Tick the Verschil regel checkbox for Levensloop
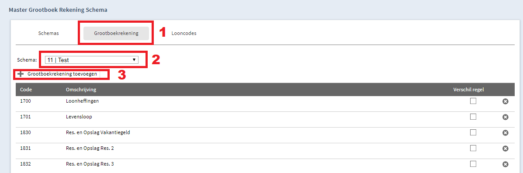The width and height of the screenshot is (523, 173). pyautogui.click(x=473, y=117)
